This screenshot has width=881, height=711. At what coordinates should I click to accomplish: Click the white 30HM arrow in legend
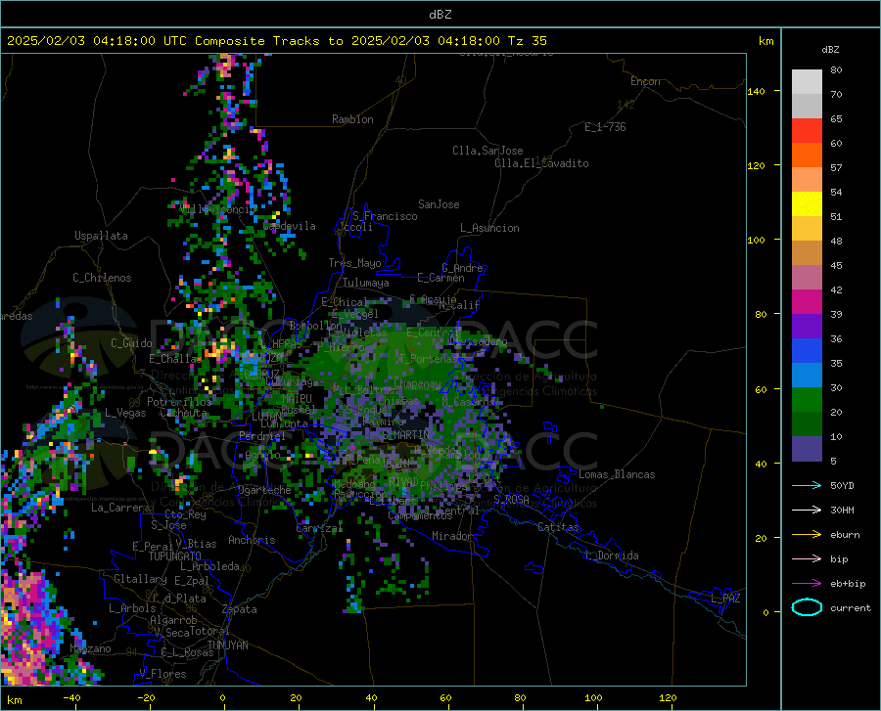click(x=807, y=510)
